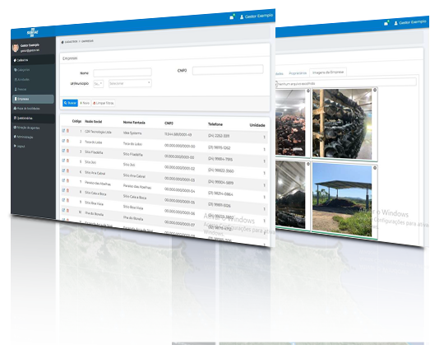Viewport: 444px width, 345px height.
Task: Edit the Sítio Ana Cabral row
Action: click(63, 170)
